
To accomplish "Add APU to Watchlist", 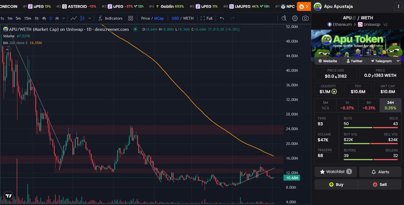I will click(336, 172).
